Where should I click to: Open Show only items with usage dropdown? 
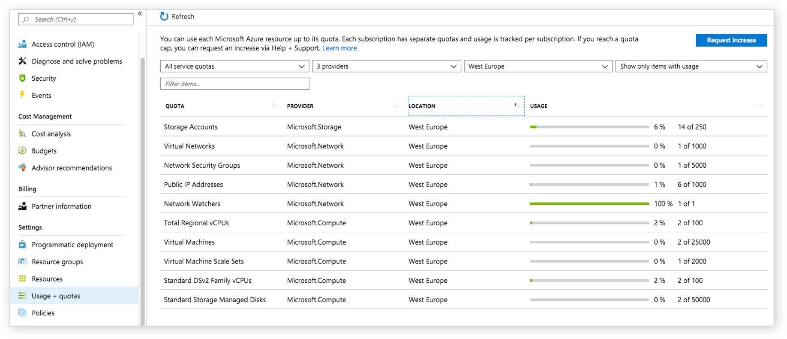[691, 66]
